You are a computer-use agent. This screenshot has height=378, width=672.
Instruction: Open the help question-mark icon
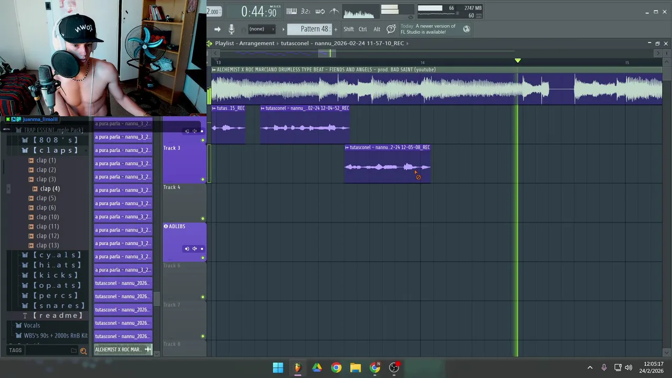click(391, 29)
